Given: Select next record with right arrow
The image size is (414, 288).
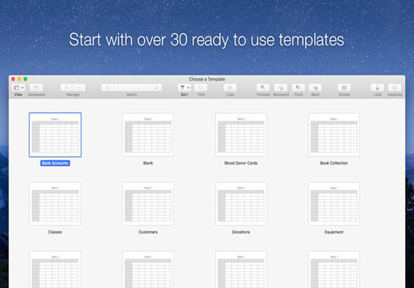Looking at the screenshot, I should click(156, 88).
